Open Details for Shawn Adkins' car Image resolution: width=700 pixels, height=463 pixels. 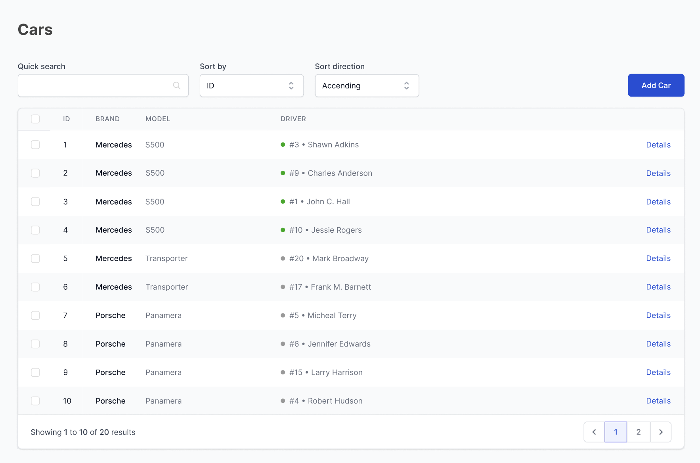click(658, 145)
